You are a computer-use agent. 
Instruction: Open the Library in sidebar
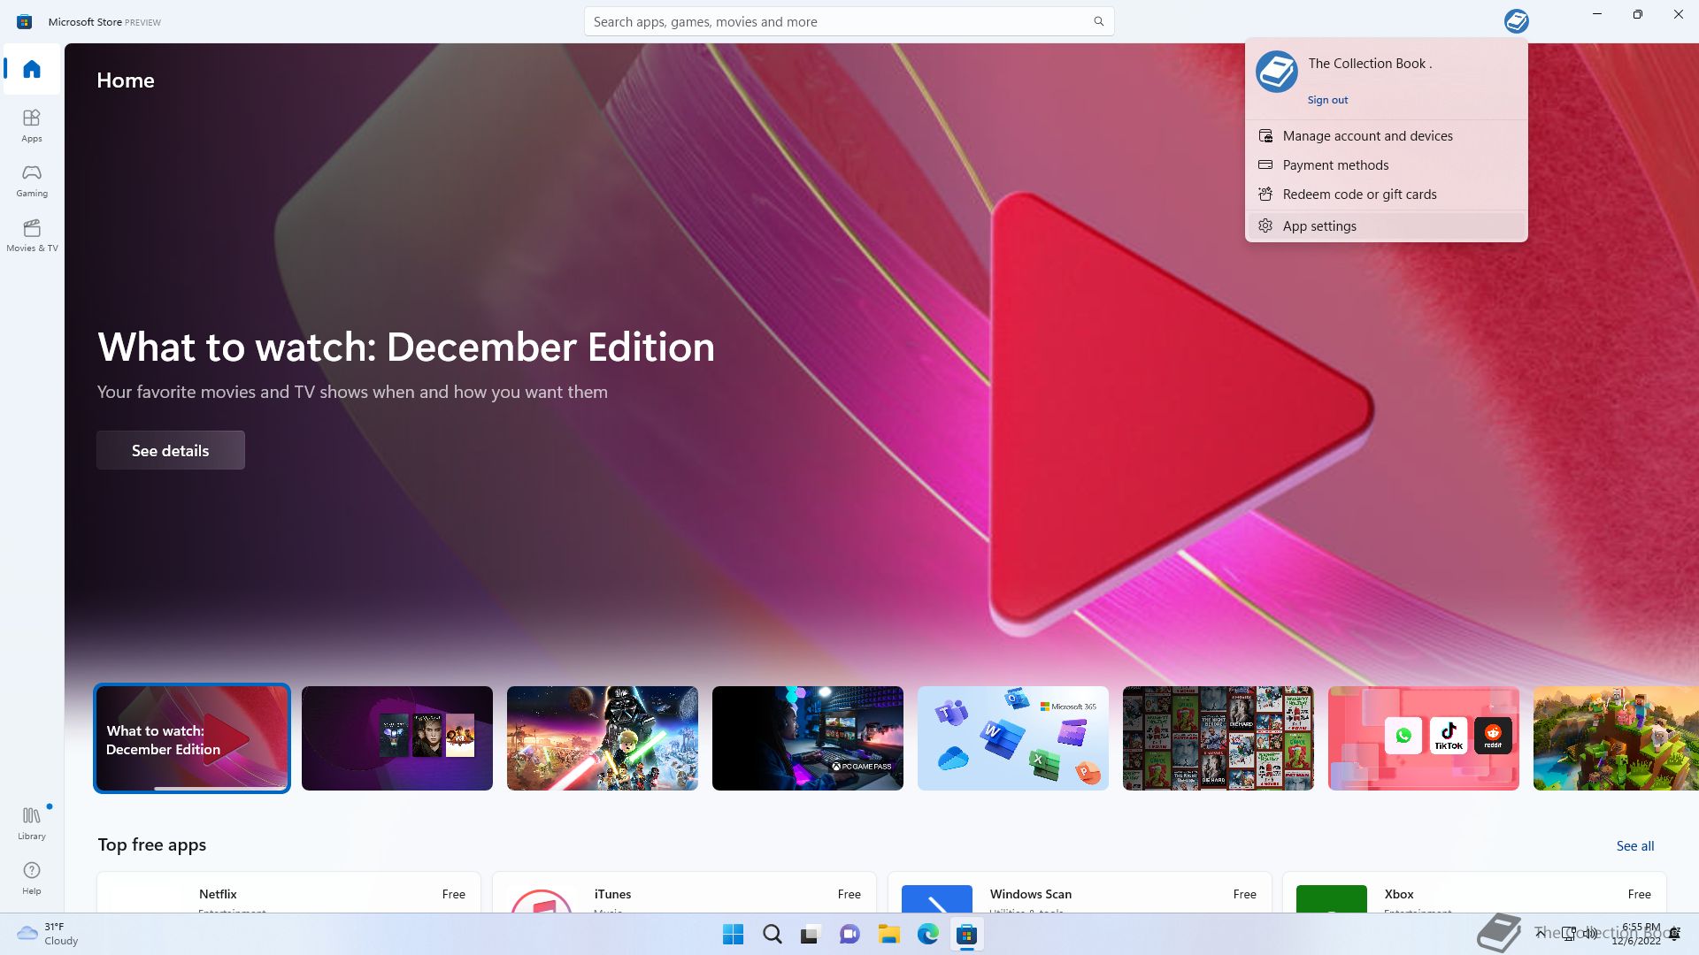(x=32, y=823)
